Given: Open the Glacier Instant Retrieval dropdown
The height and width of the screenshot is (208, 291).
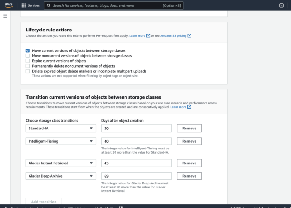Looking at the screenshot, I should click(x=61, y=163).
